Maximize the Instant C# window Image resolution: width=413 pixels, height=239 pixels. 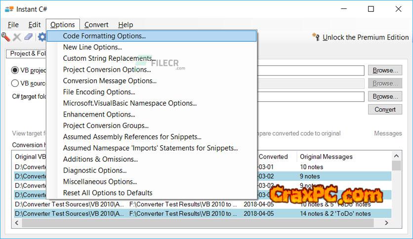(371, 9)
